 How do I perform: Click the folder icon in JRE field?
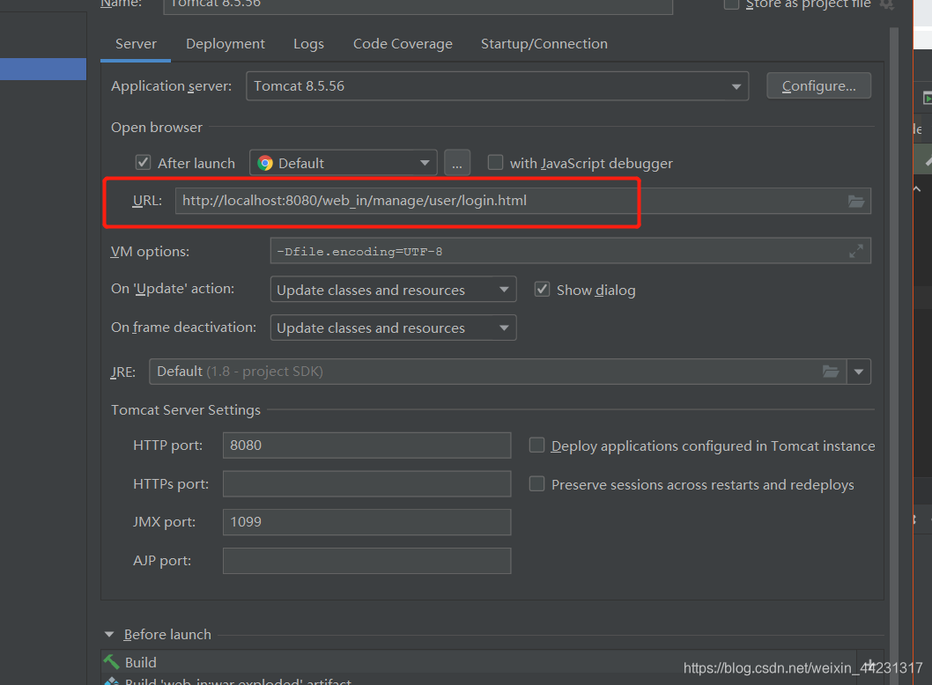pyautogui.click(x=831, y=372)
